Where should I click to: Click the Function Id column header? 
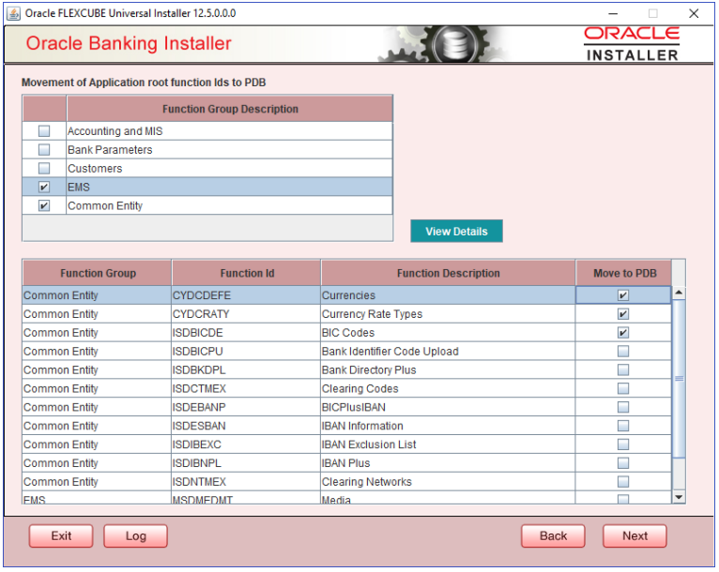point(247,274)
